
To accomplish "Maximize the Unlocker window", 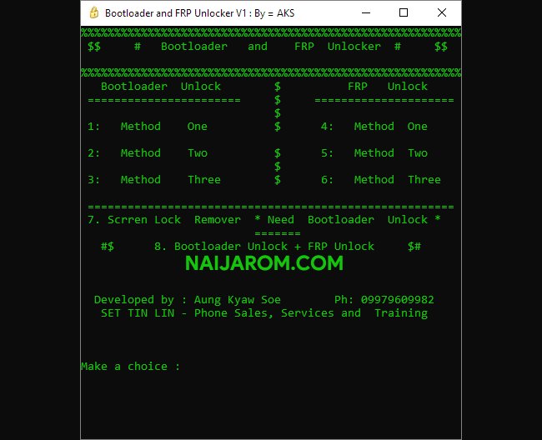I will [x=404, y=12].
